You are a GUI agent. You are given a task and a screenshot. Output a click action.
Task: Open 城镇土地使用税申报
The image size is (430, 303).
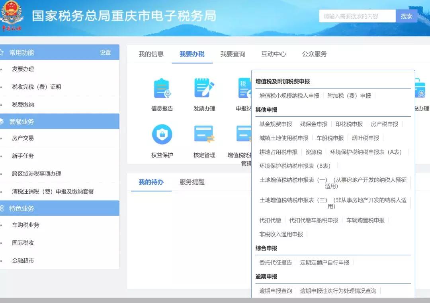point(284,138)
